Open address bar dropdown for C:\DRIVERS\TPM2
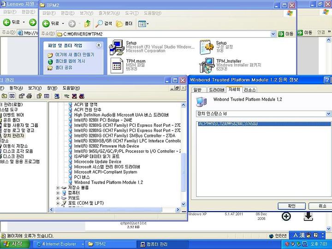 (x=273, y=34)
